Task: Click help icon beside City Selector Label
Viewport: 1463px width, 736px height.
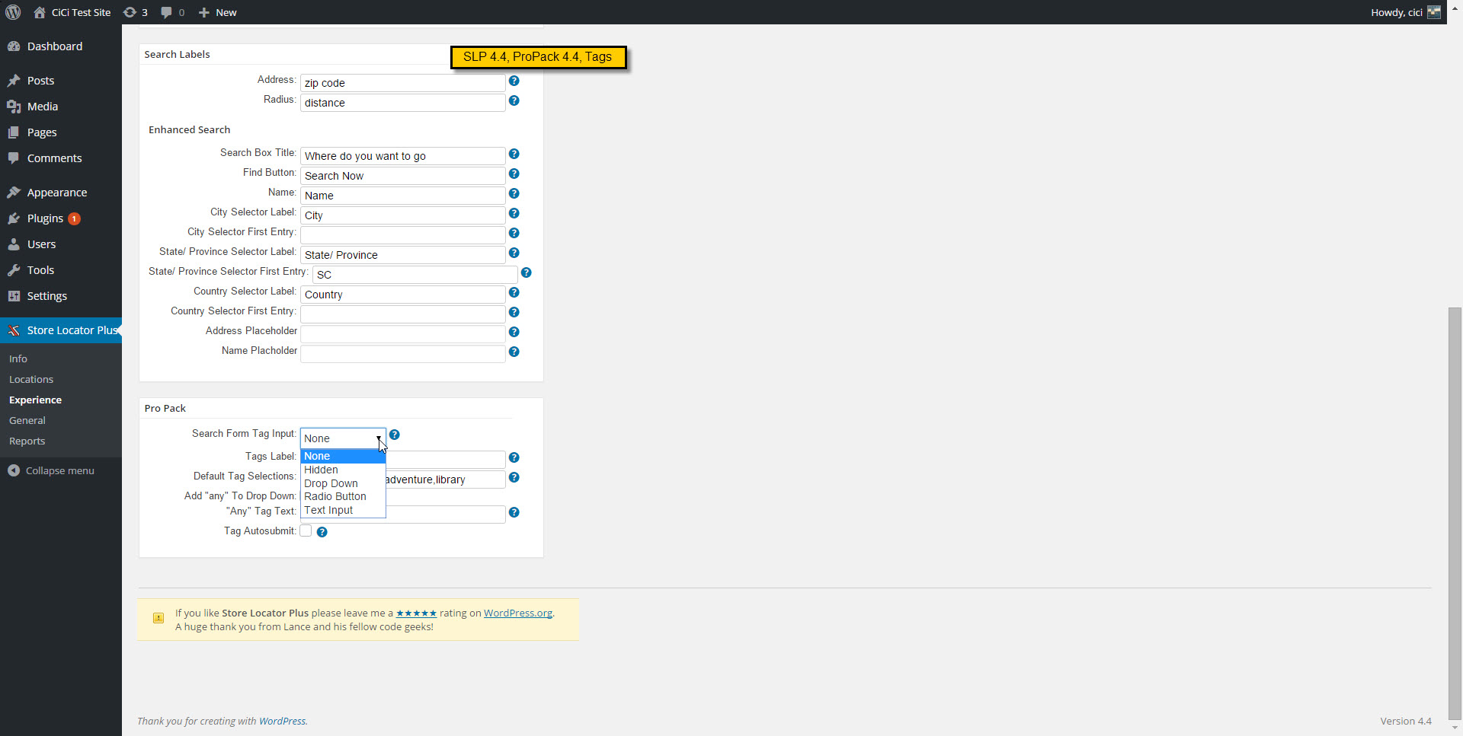Action: coord(514,213)
